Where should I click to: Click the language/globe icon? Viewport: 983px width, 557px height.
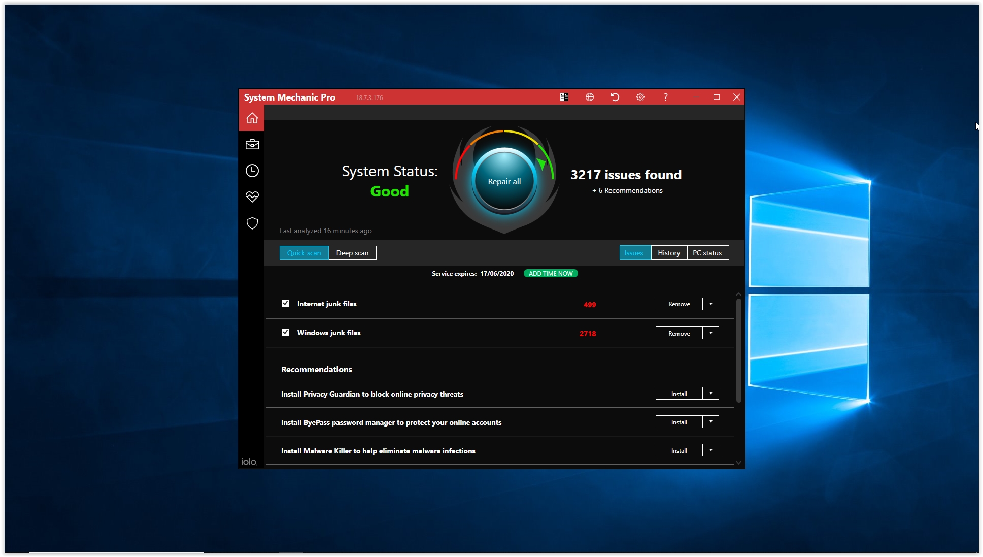pyautogui.click(x=589, y=96)
